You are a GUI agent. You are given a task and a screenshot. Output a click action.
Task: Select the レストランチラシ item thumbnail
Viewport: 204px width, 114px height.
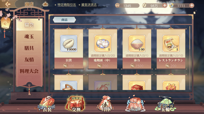click(x=171, y=43)
